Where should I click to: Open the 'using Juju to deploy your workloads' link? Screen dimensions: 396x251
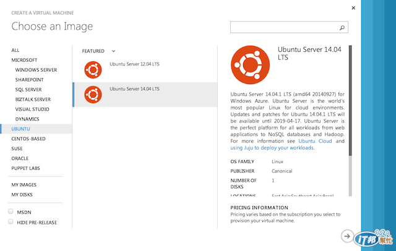click(272, 148)
